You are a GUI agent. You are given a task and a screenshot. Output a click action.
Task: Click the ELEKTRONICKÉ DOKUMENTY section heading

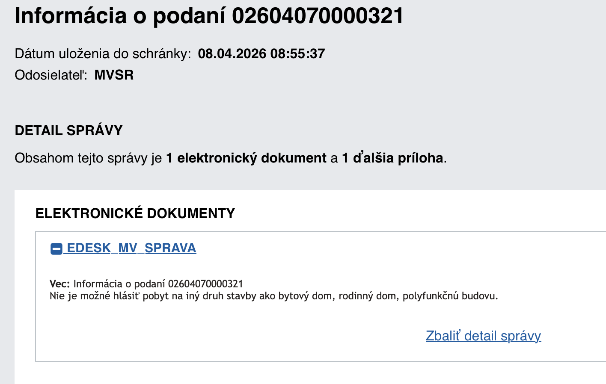point(135,213)
